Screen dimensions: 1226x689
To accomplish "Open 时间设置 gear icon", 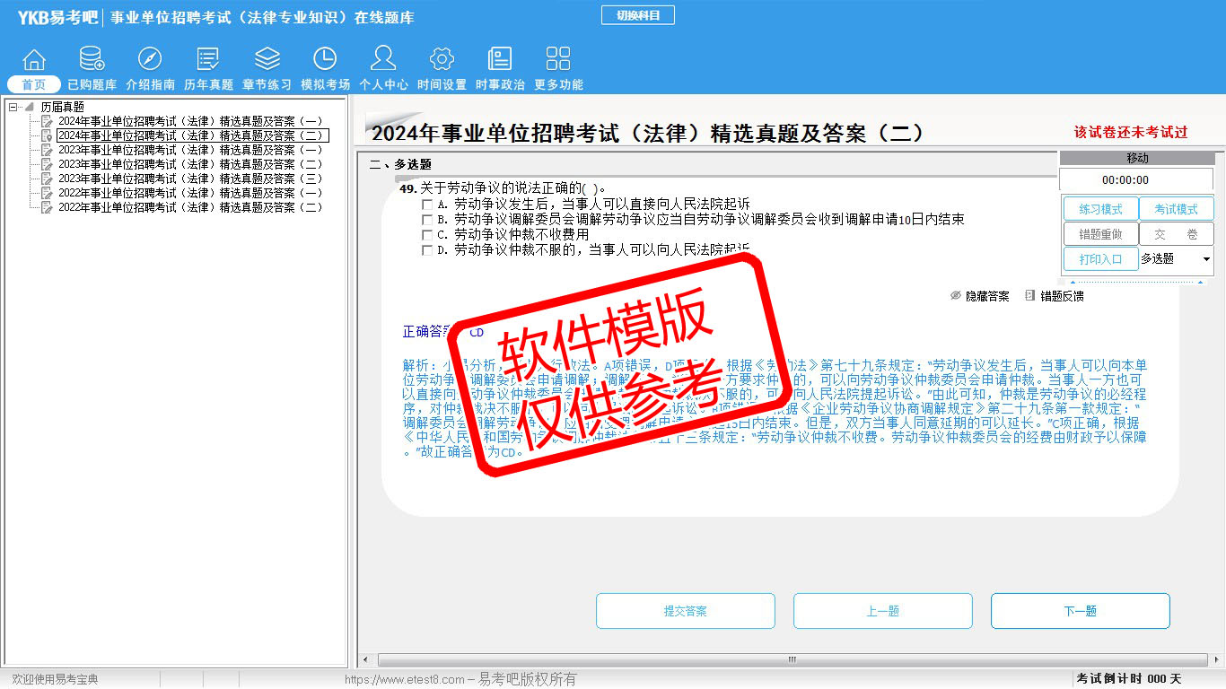I will click(442, 60).
